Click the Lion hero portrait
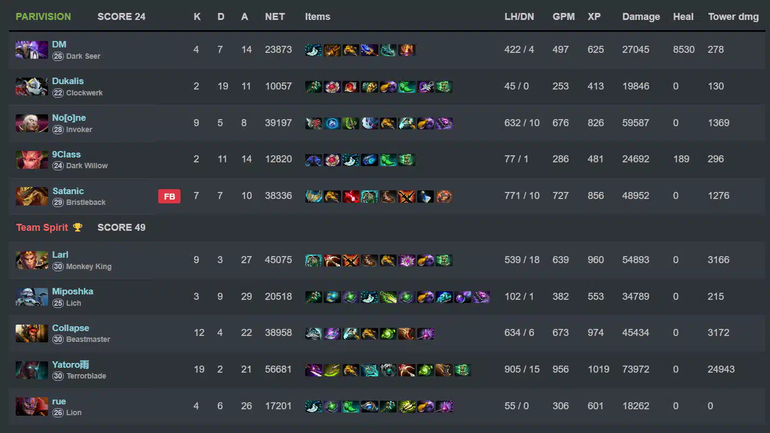 [32, 407]
